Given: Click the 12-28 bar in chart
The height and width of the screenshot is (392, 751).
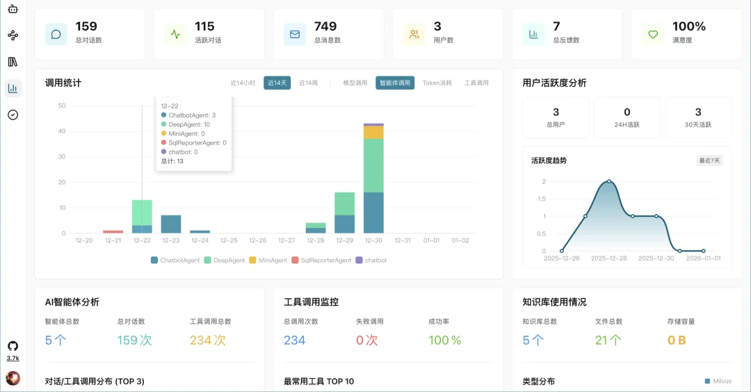Looking at the screenshot, I should click(316, 228).
